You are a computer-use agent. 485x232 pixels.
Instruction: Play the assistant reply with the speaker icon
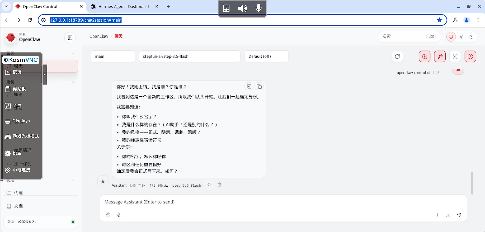click(x=209, y=184)
